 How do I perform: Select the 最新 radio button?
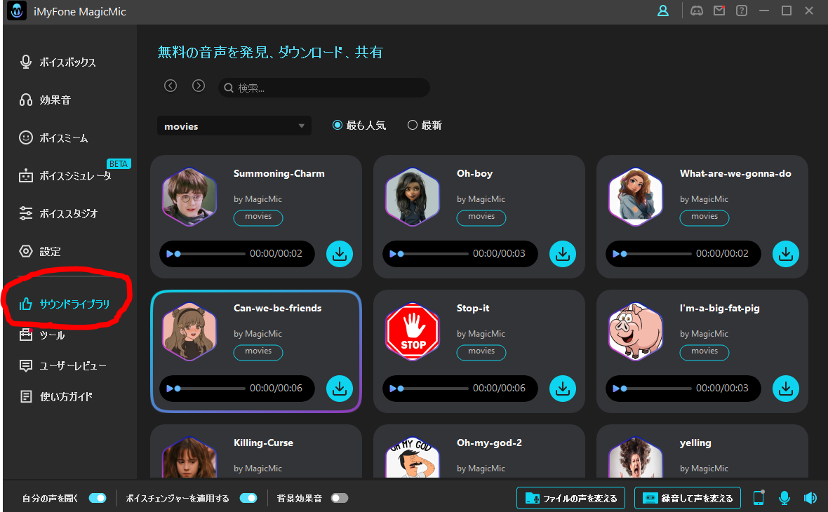click(x=413, y=126)
